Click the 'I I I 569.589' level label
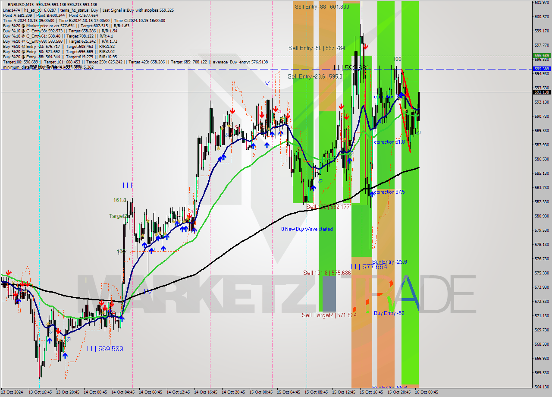The width and height of the screenshot is (552, 397). (x=105, y=349)
